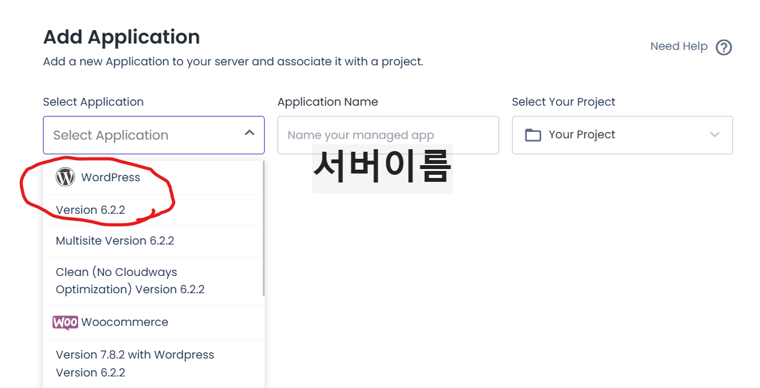Click the Select Your Project label
The height and width of the screenshot is (388, 760).
563,102
